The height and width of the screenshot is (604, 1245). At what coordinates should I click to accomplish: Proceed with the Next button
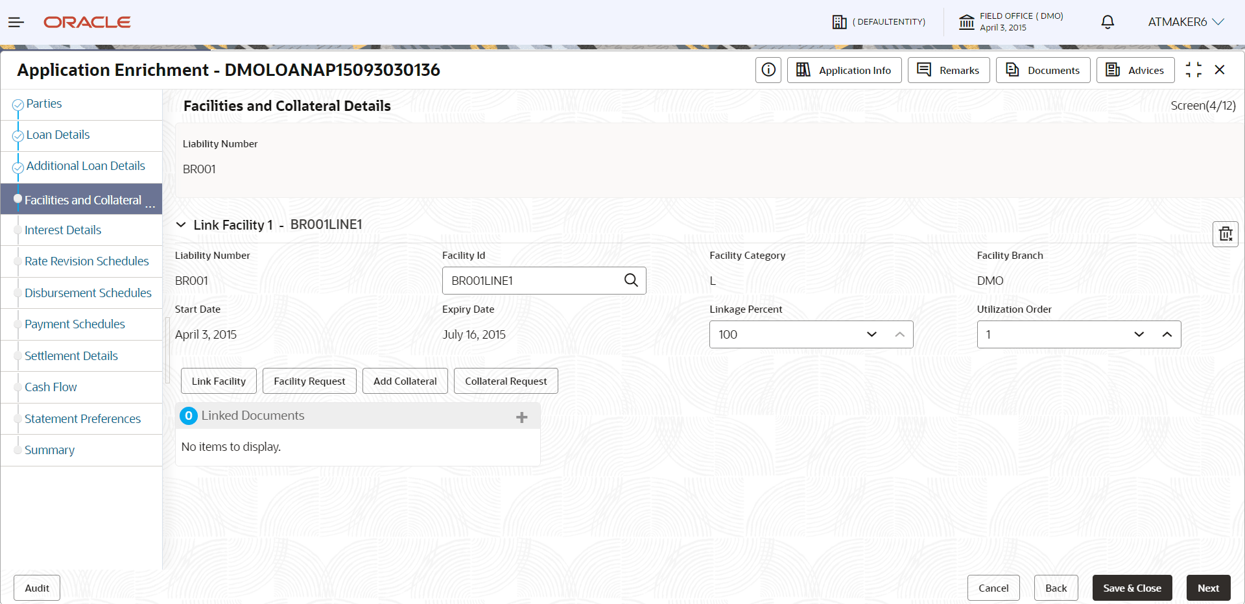coord(1209,588)
